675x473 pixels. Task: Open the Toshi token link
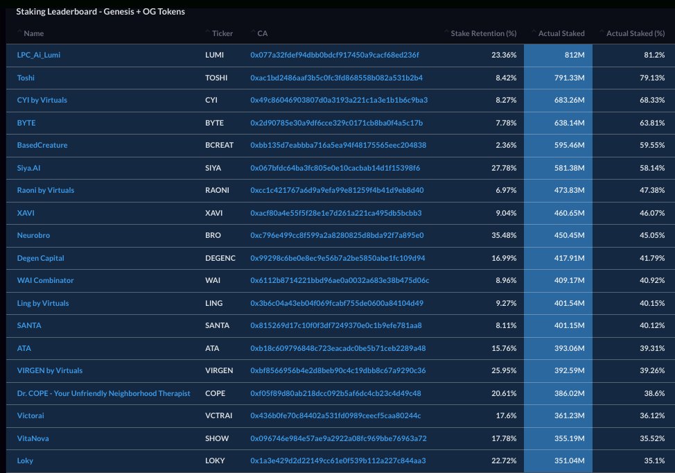tap(26, 78)
